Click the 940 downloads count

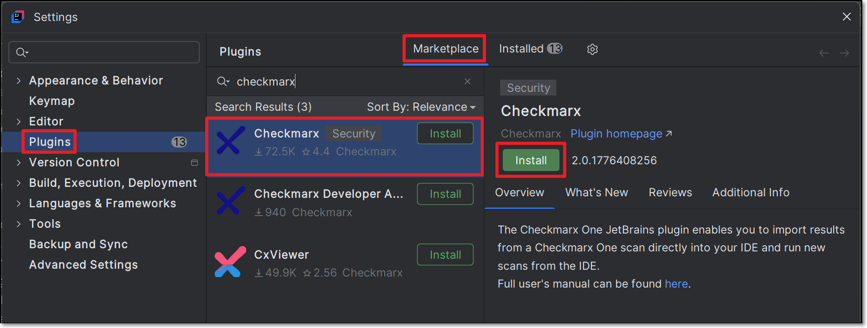tap(270, 213)
